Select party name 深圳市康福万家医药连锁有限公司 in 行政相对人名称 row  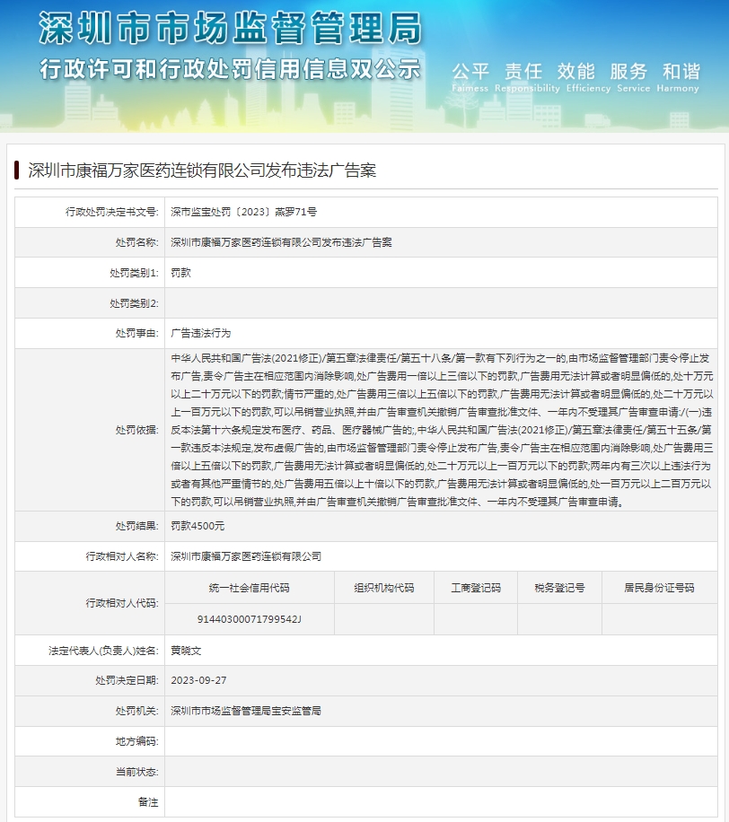pyautogui.click(x=245, y=556)
